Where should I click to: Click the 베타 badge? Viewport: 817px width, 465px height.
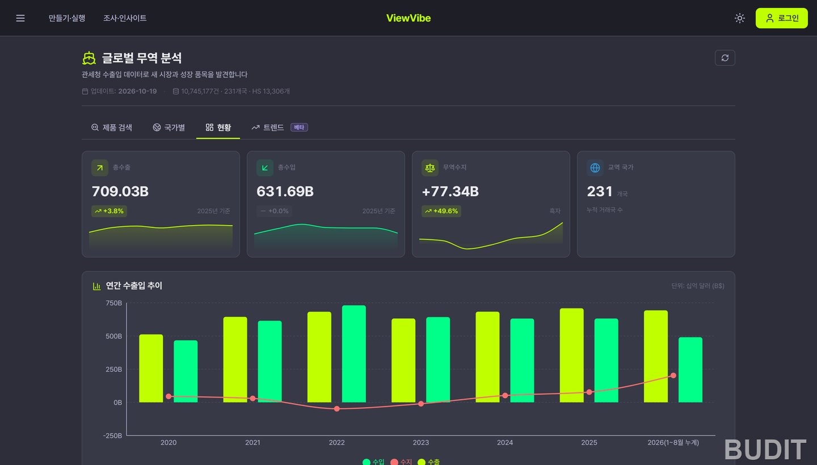coord(299,128)
